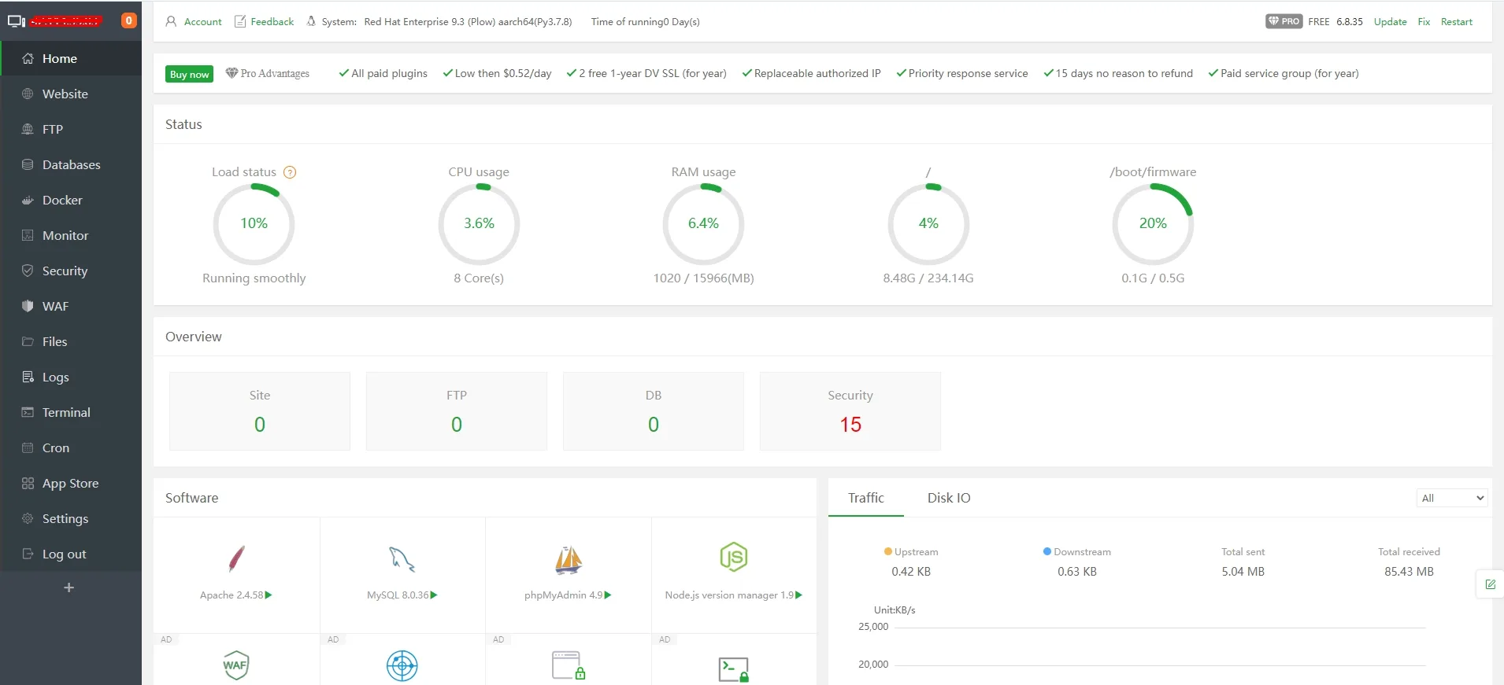Go to App Store in sidebar
1504x685 pixels.
71,483
